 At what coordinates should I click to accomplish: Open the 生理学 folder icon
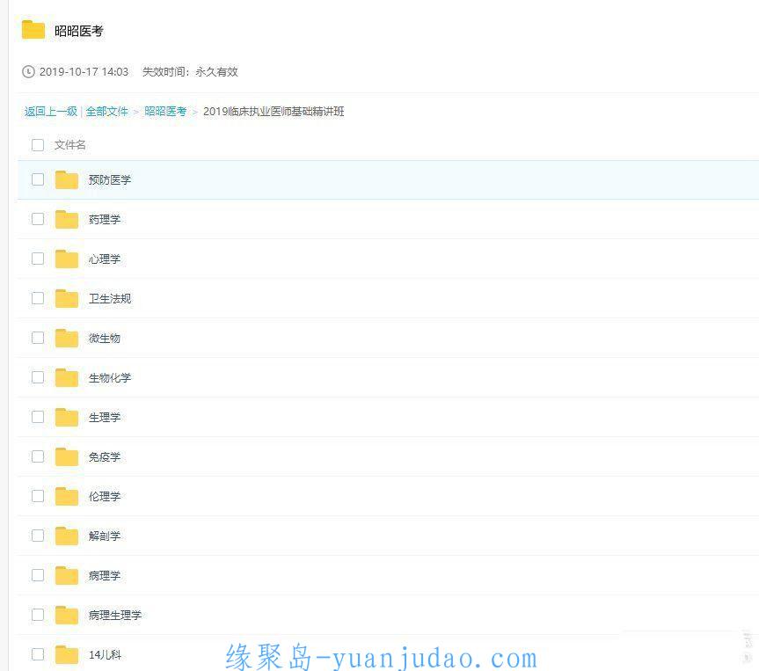(66, 418)
